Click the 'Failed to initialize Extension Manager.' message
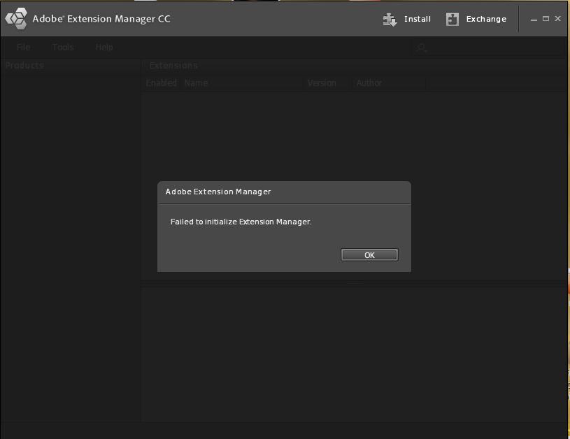570x439 pixels. click(x=241, y=222)
